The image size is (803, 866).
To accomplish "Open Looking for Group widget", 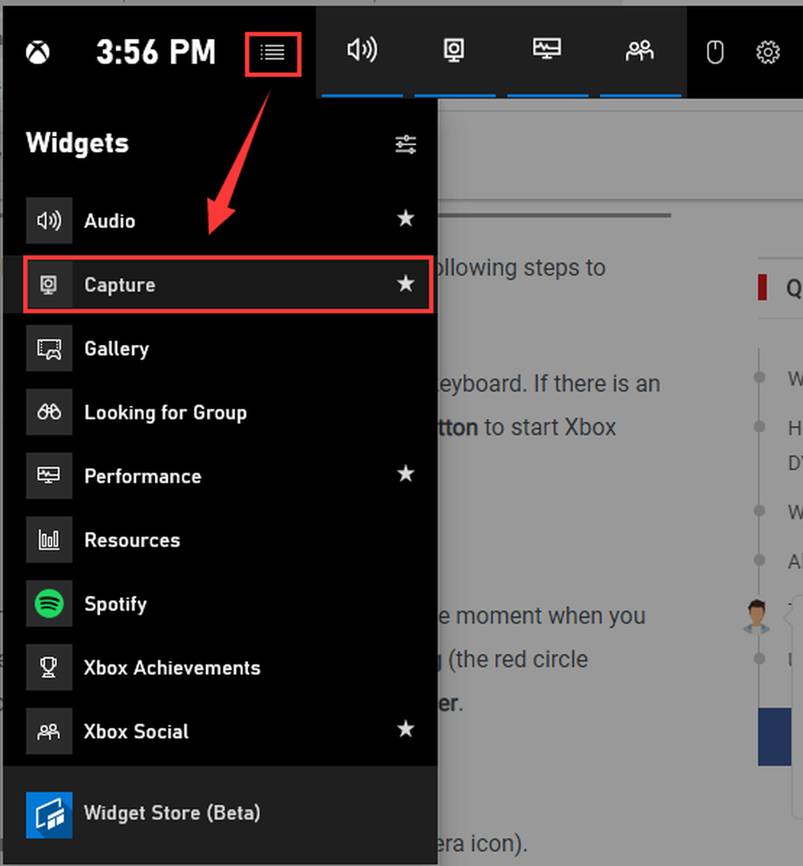I will pos(220,412).
